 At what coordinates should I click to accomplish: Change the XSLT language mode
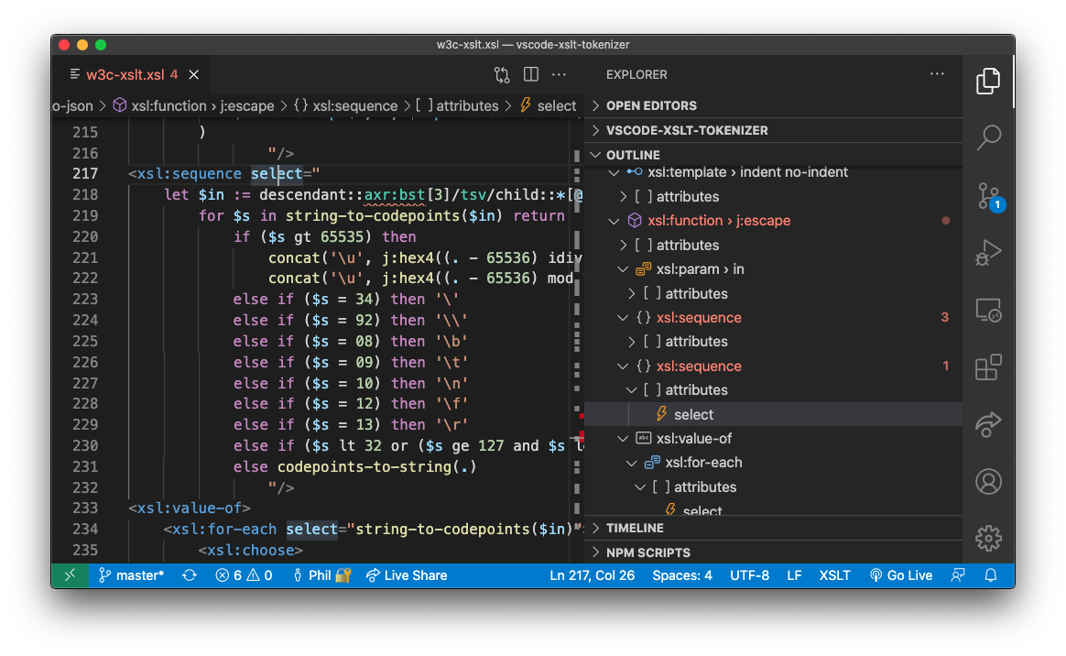[834, 575]
